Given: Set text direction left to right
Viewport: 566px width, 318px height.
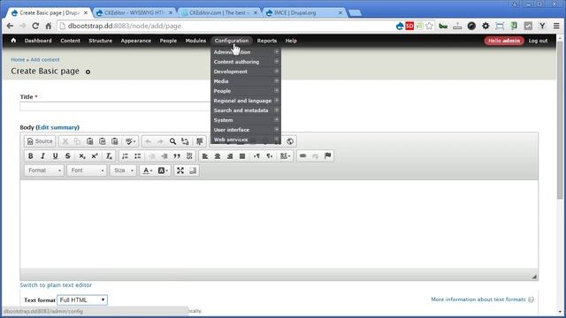Looking at the screenshot, I should (x=256, y=156).
